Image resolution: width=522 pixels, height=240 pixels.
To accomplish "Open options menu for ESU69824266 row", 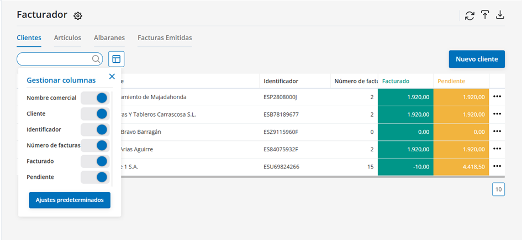I will click(x=497, y=166).
